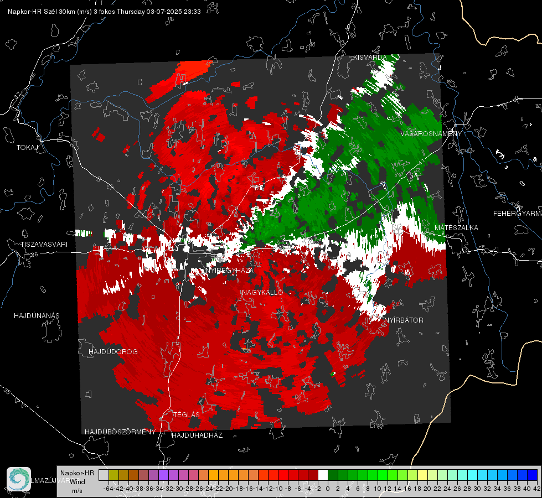
Task: Click the 20 value on the wind scale
Action: pyautogui.click(x=427, y=489)
